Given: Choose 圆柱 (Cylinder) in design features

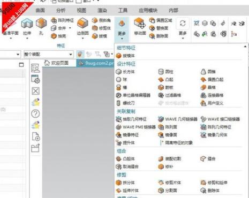Looking at the screenshot, I should [166, 72].
